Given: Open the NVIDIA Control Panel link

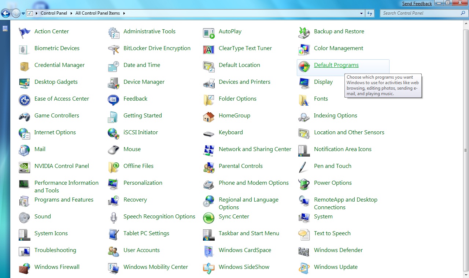Looking at the screenshot, I should (x=62, y=166).
